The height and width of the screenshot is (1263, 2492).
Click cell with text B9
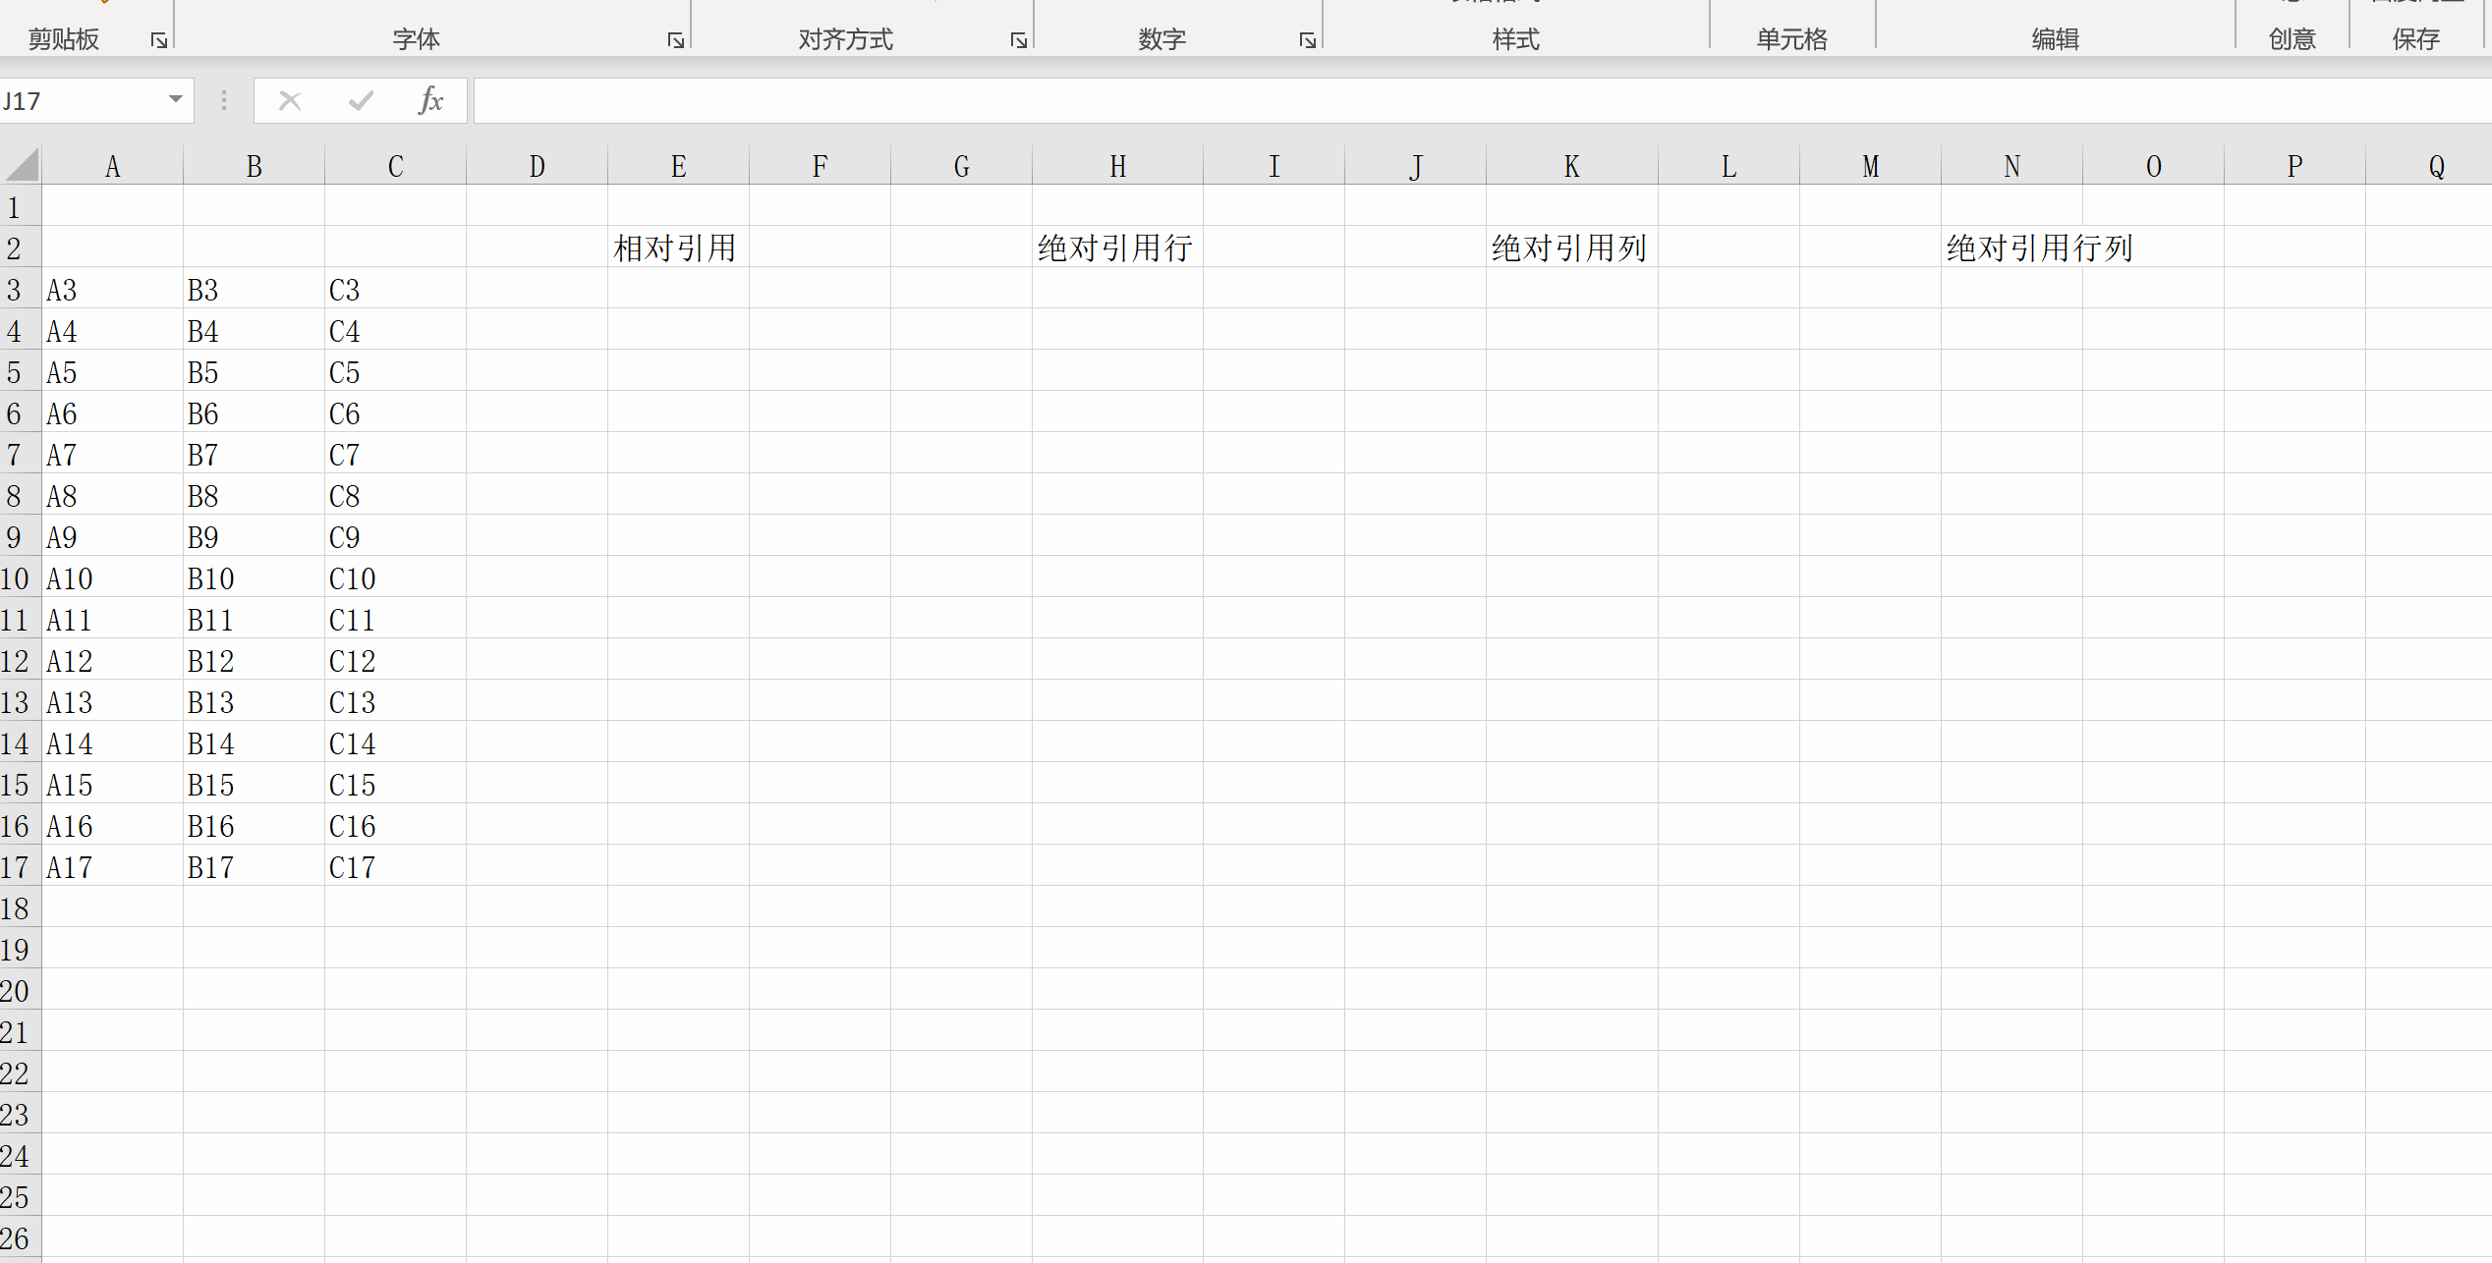(x=254, y=537)
